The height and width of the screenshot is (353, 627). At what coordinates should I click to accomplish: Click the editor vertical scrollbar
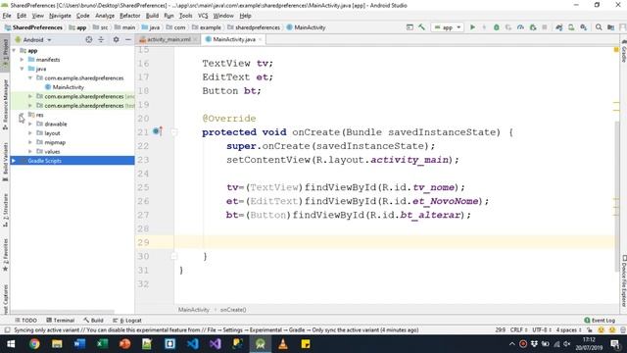click(618, 195)
